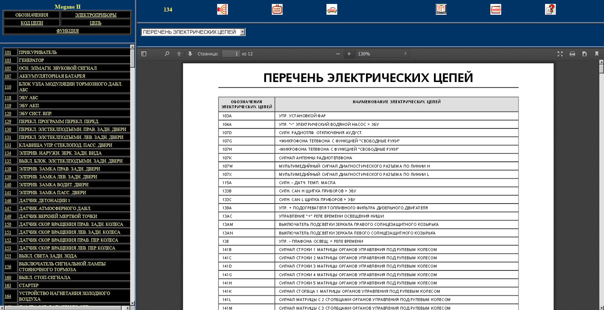Click the PDF zoom in plus button
604x310 pixels.
point(349,54)
